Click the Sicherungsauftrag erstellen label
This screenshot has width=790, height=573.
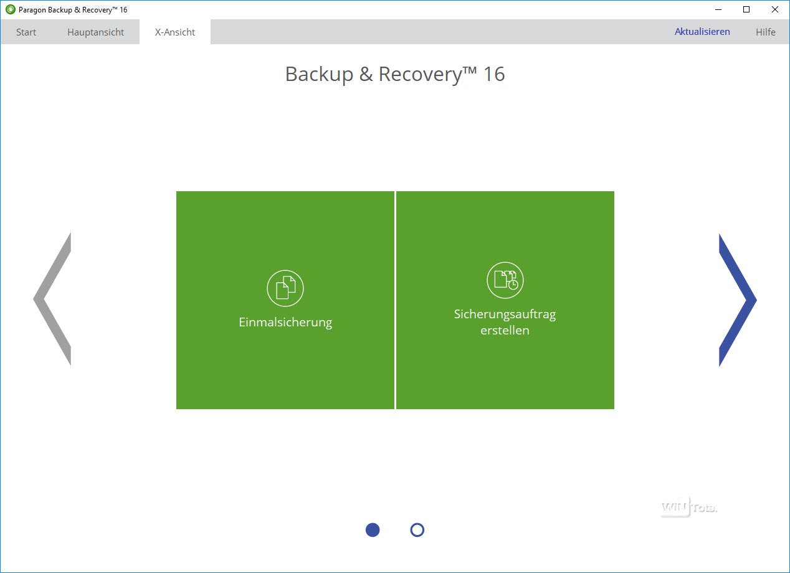click(x=505, y=322)
